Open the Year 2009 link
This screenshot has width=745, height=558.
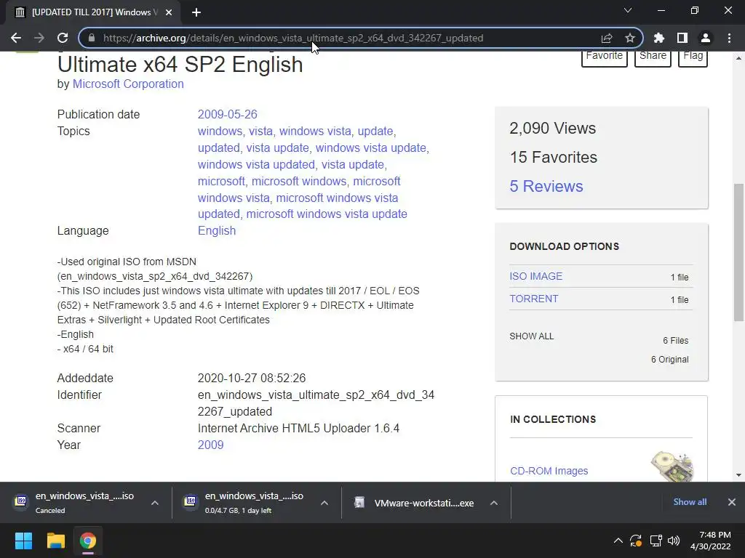point(210,445)
